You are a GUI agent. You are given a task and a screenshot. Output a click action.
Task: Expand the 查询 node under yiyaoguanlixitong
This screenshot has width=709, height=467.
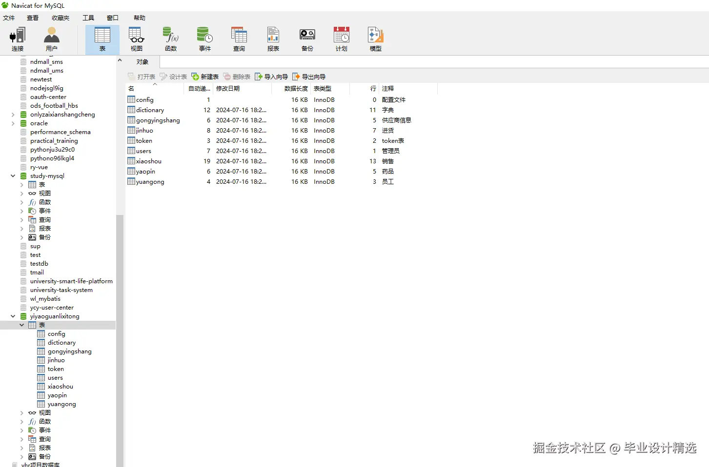click(22, 439)
